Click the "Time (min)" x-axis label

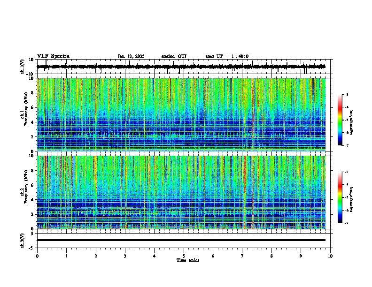pyautogui.click(x=188, y=260)
